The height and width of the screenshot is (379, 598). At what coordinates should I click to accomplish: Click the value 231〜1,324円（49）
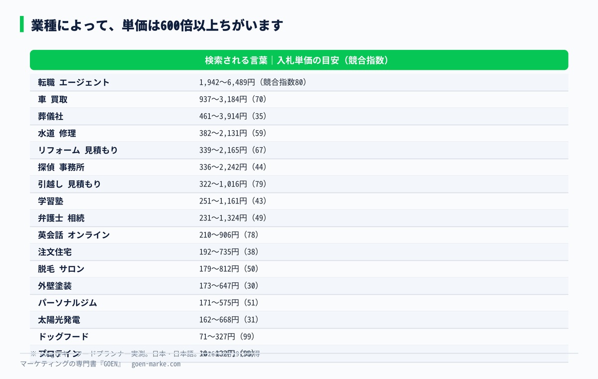click(233, 218)
